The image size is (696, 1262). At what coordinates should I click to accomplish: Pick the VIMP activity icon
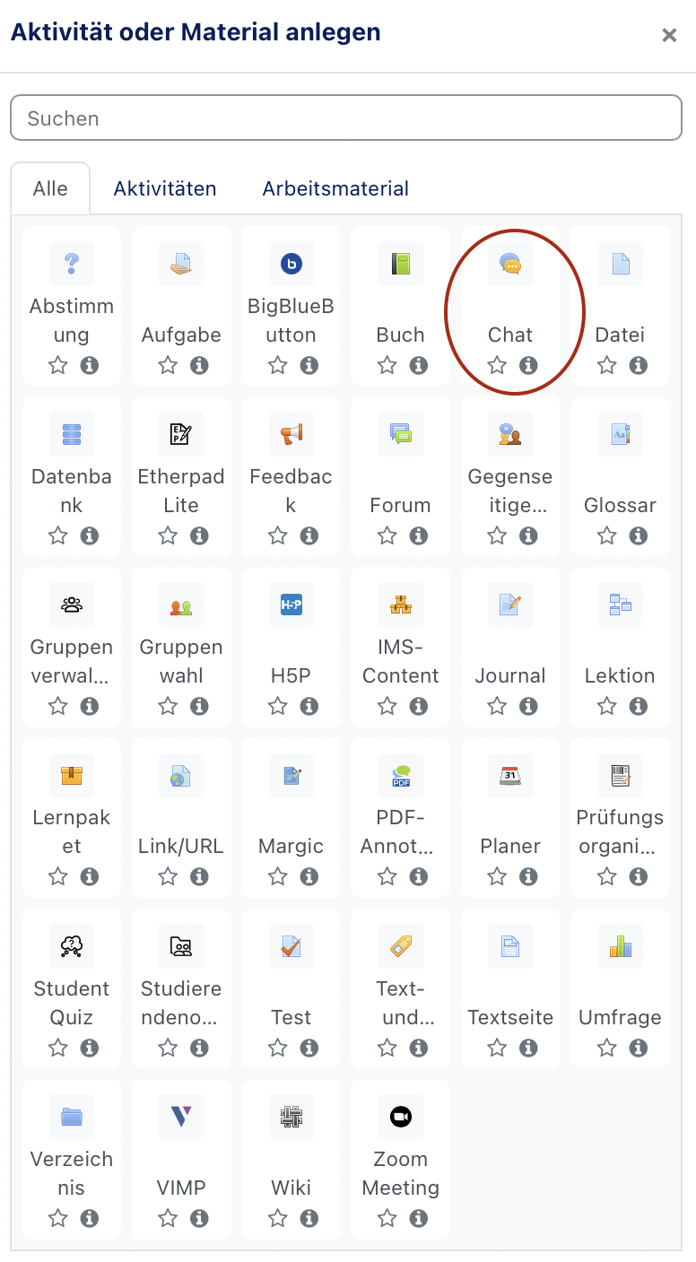[x=181, y=1116]
